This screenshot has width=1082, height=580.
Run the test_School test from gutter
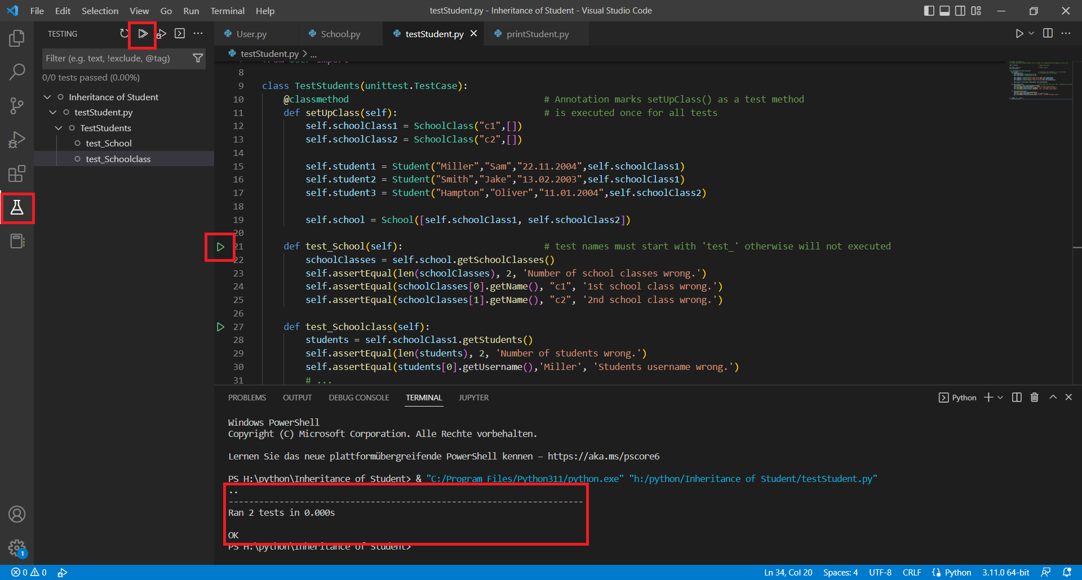[x=220, y=247]
